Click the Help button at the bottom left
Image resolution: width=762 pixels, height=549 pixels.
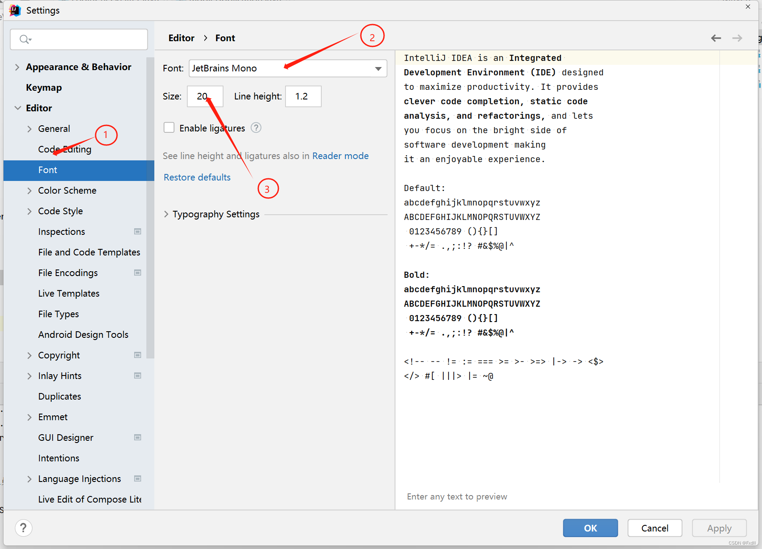click(x=24, y=528)
